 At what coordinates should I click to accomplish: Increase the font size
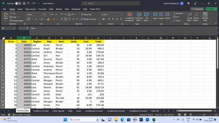point(52,14)
